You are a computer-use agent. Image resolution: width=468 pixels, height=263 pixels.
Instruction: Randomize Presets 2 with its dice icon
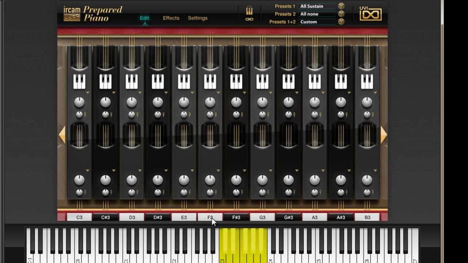coord(341,14)
